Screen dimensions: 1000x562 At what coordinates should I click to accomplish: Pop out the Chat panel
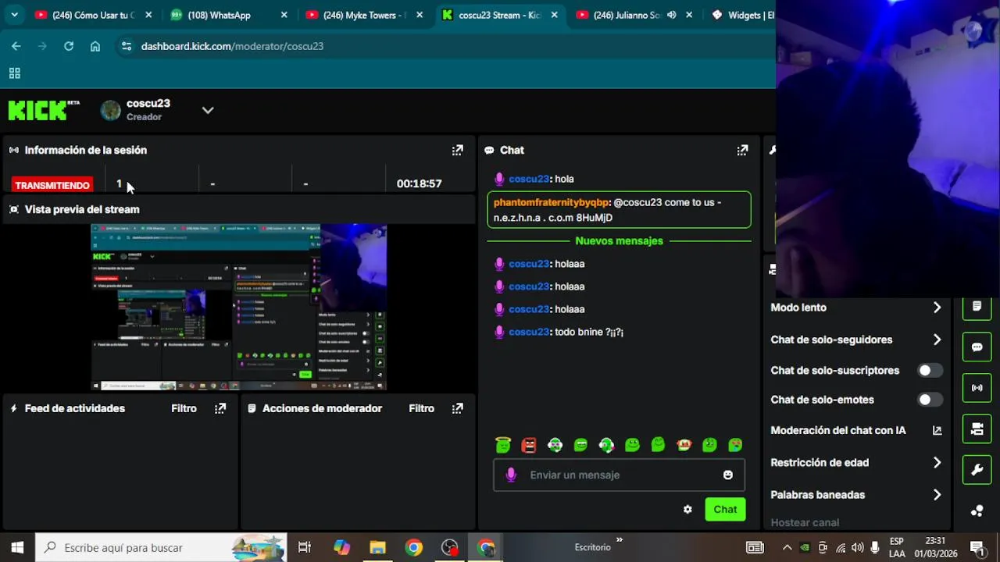click(x=742, y=150)
